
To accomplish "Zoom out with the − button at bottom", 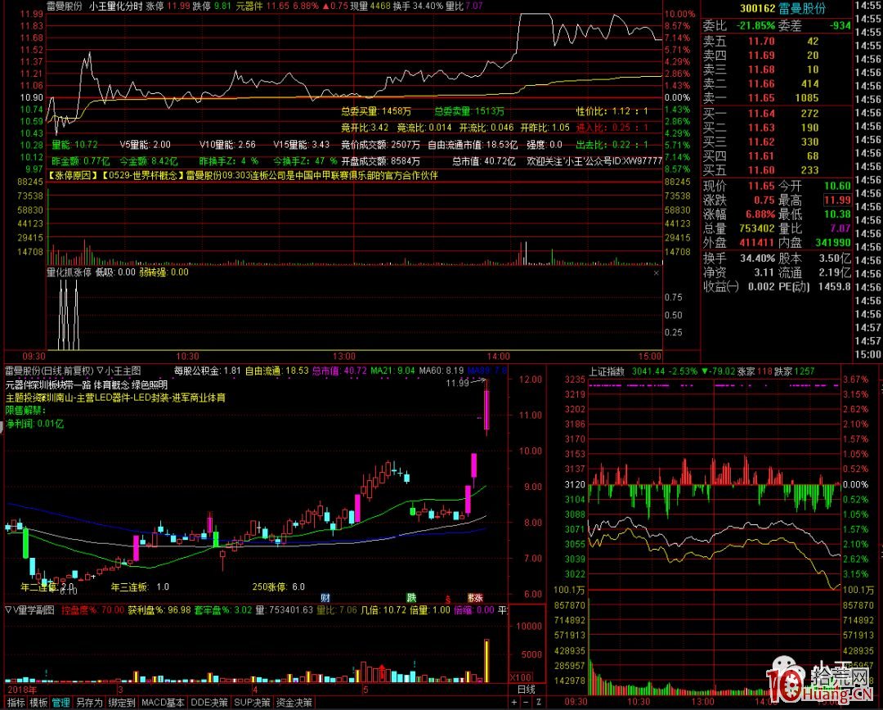I will point(526,703).
